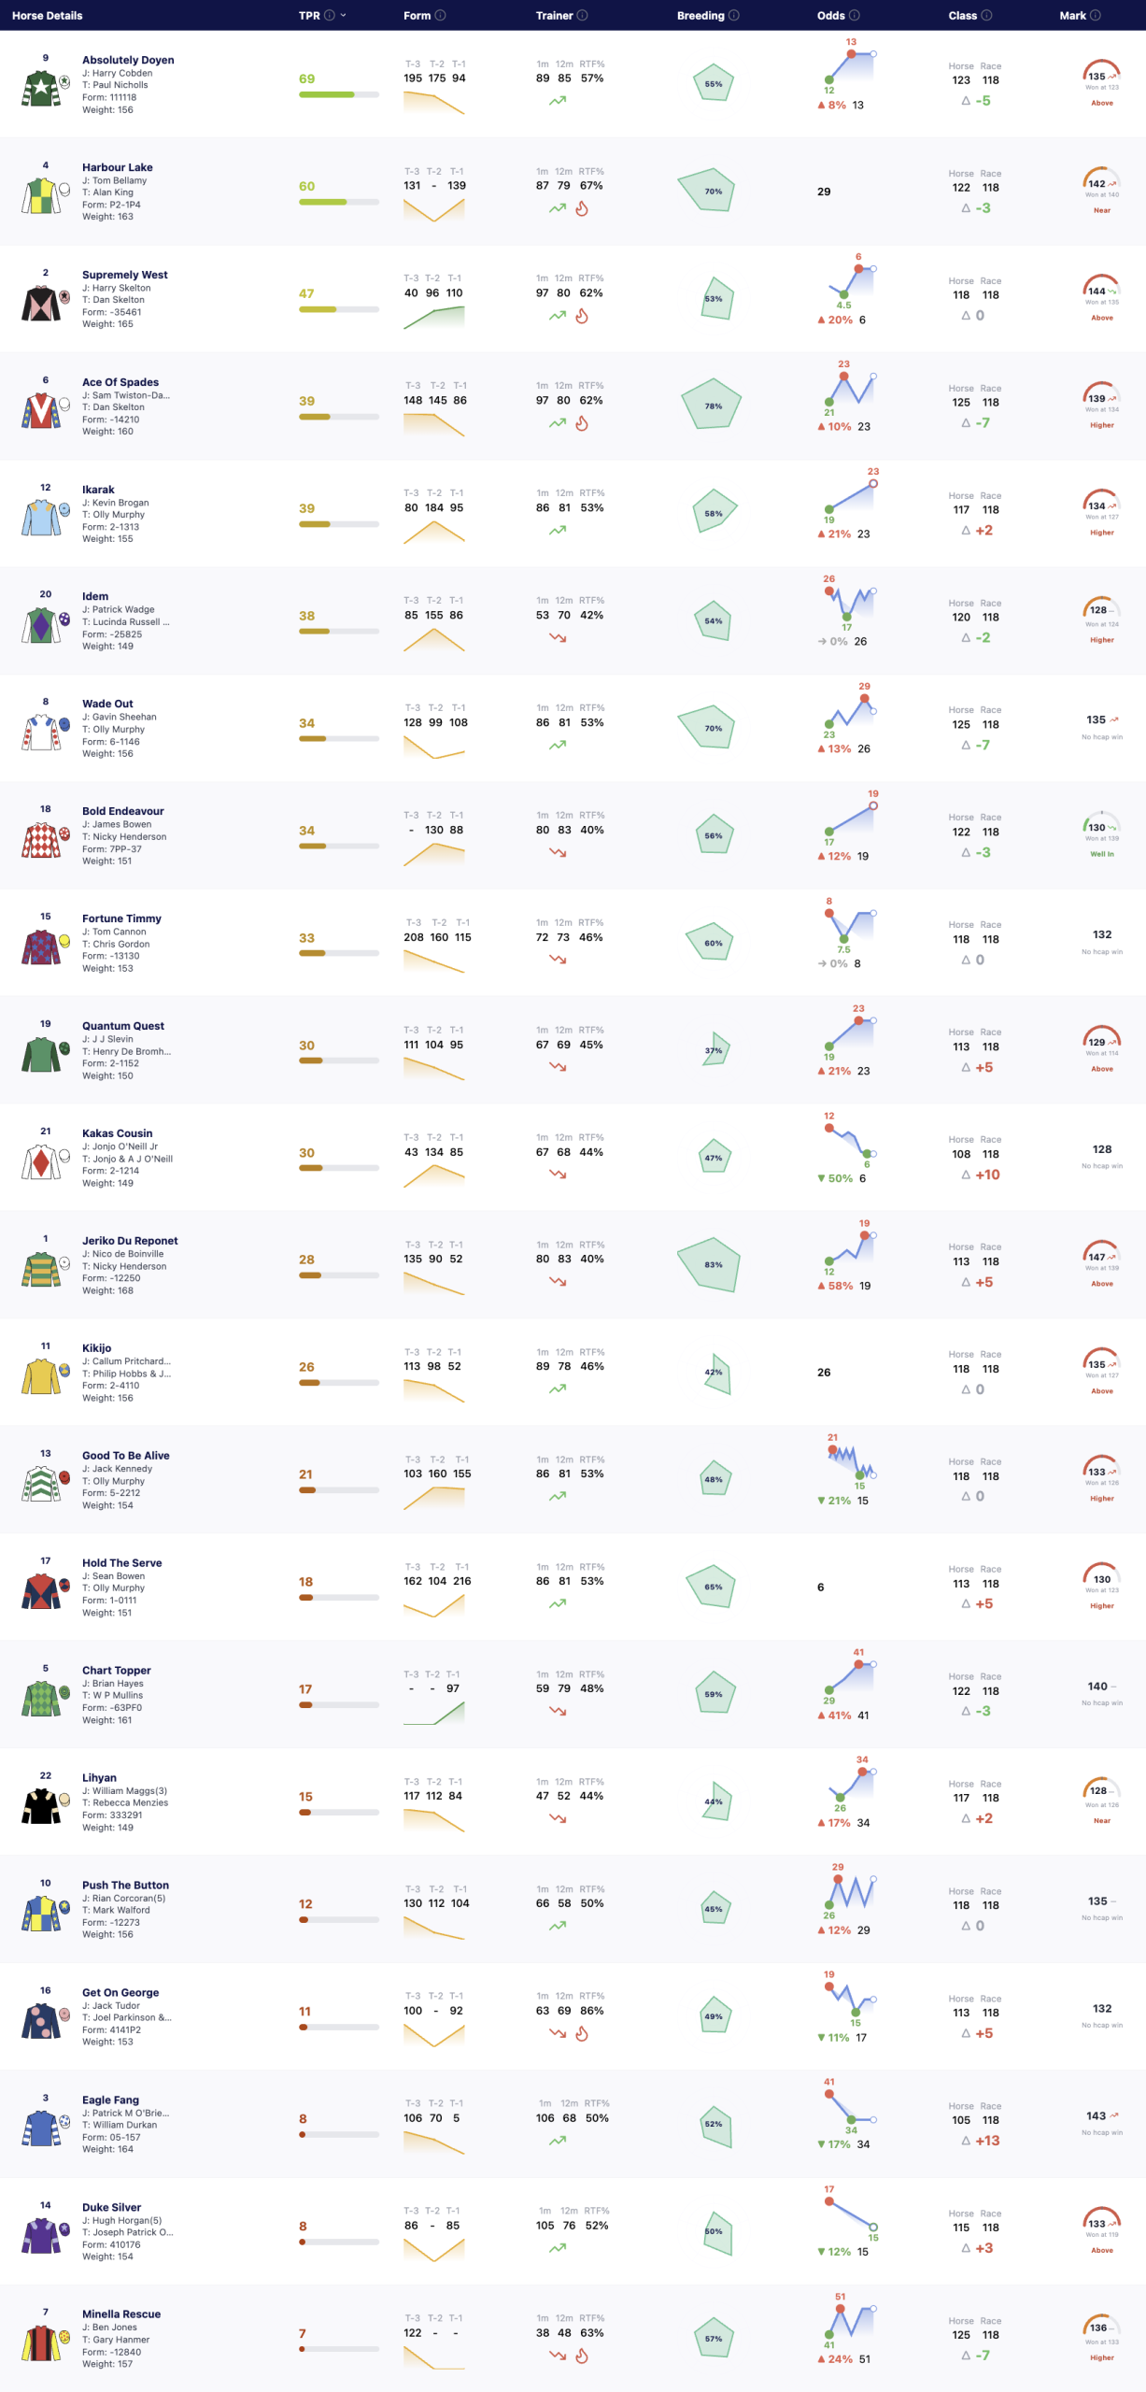The width and height of the screenshot is (1146, 2392).
Task: Open the TPR column info icon
Action: coord(329,15)
